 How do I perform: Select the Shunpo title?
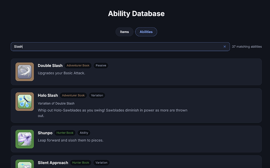[x=45, y=133]
